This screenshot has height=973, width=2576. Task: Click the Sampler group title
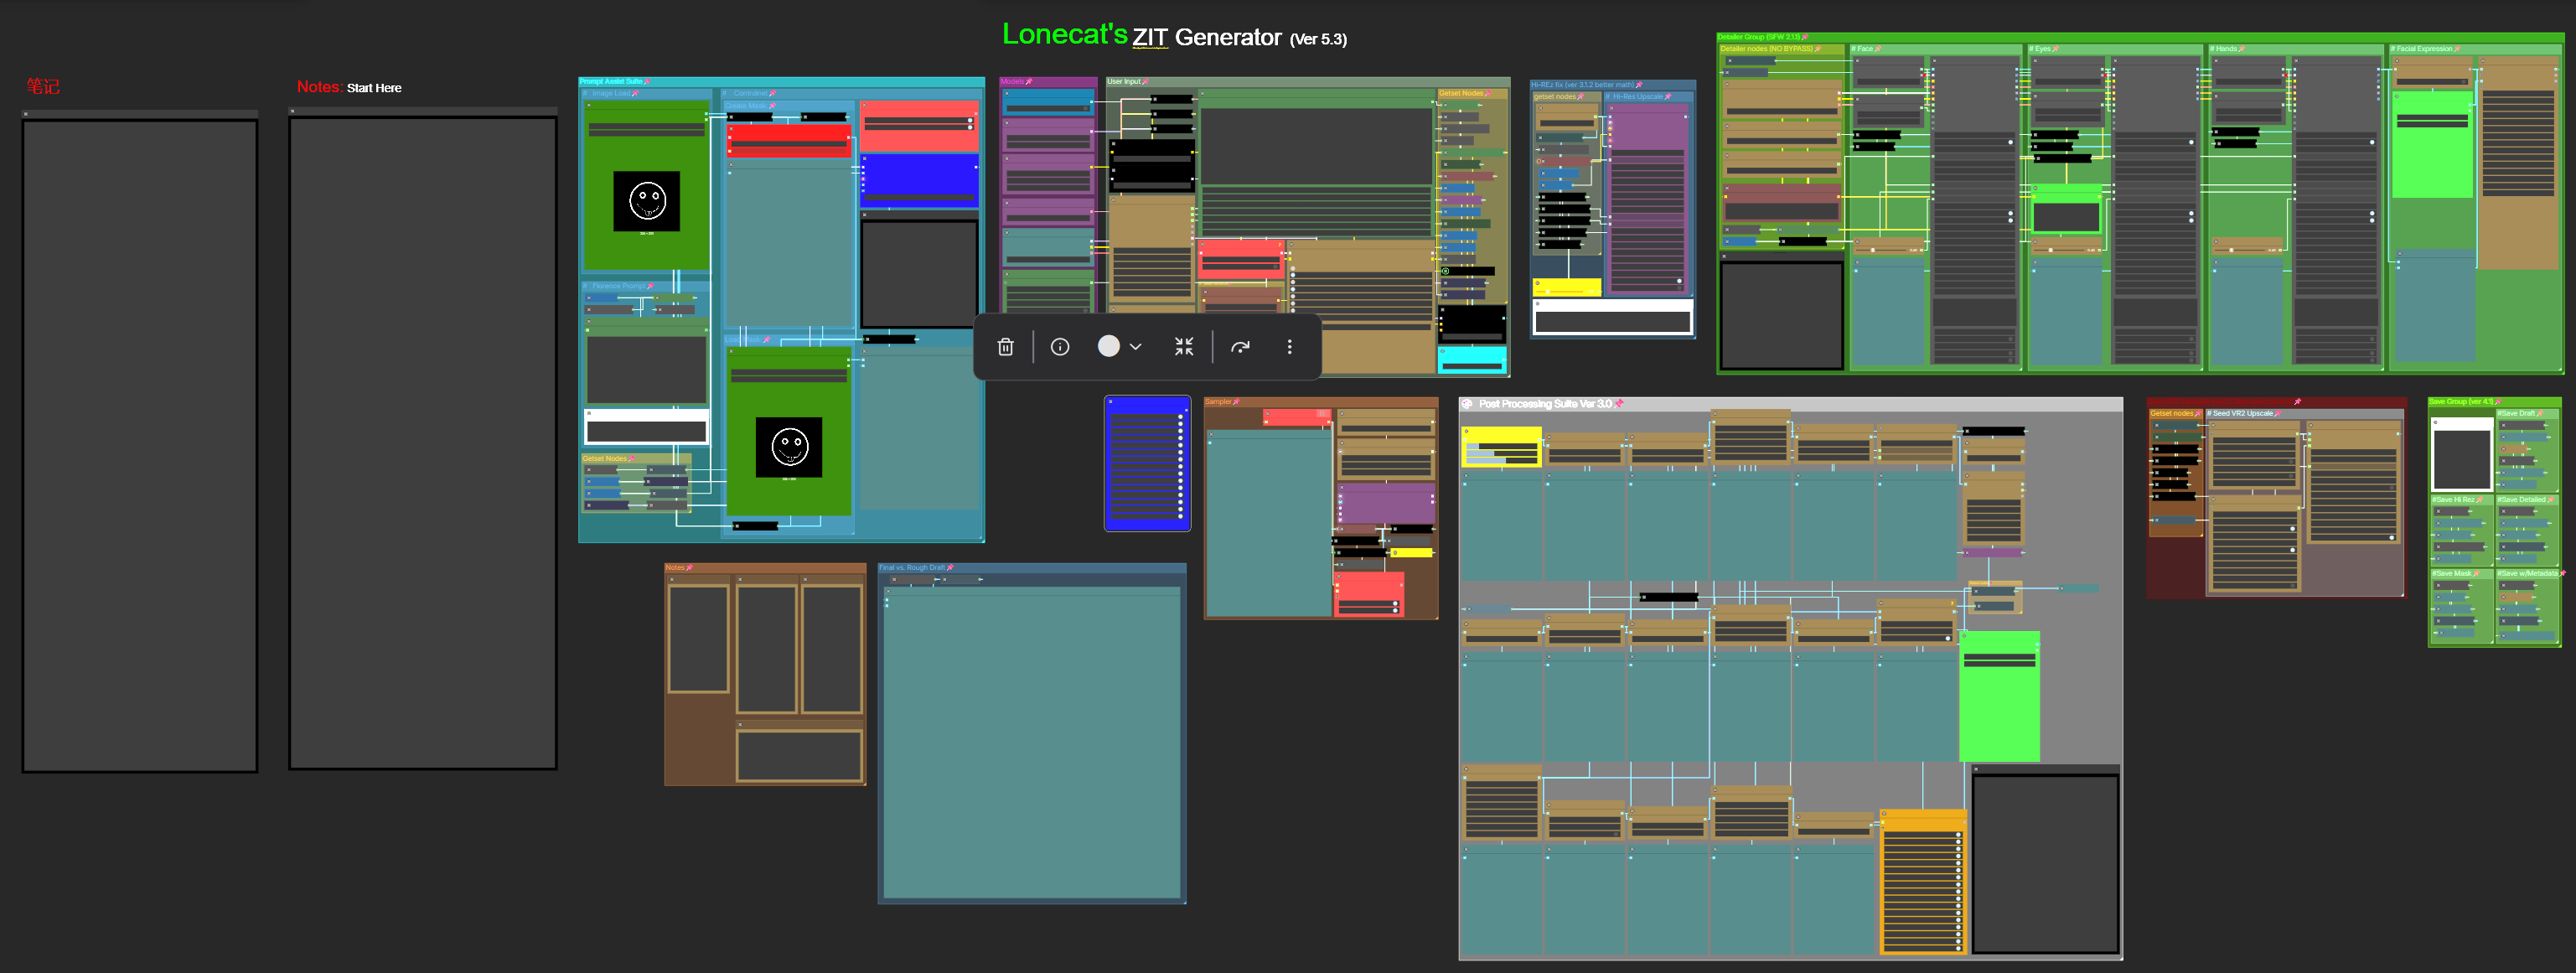pos(1218,402)
